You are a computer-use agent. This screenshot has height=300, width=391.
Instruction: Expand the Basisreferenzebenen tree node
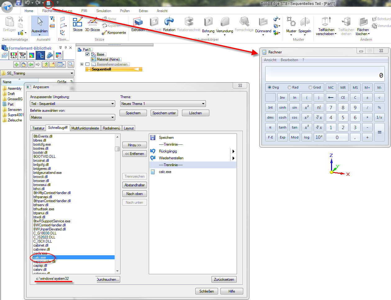(82, 64)
